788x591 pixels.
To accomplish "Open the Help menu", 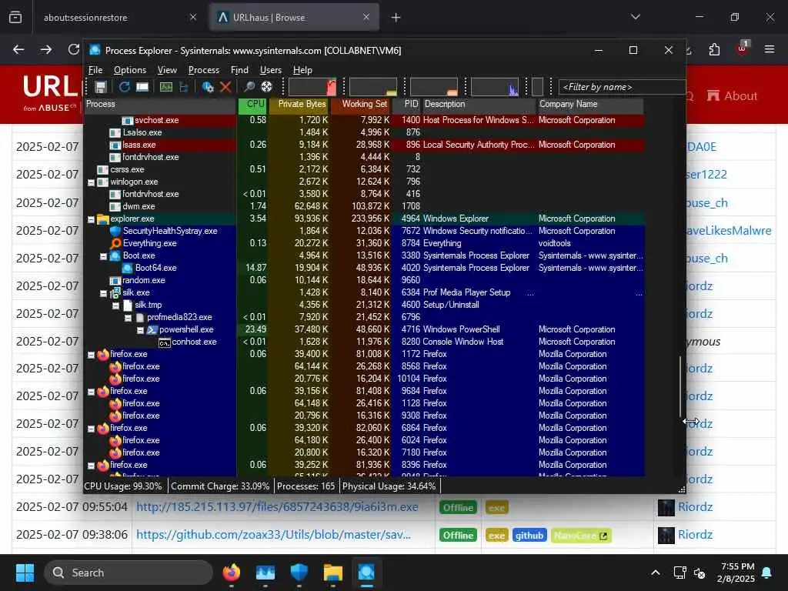I will point(302,70).
